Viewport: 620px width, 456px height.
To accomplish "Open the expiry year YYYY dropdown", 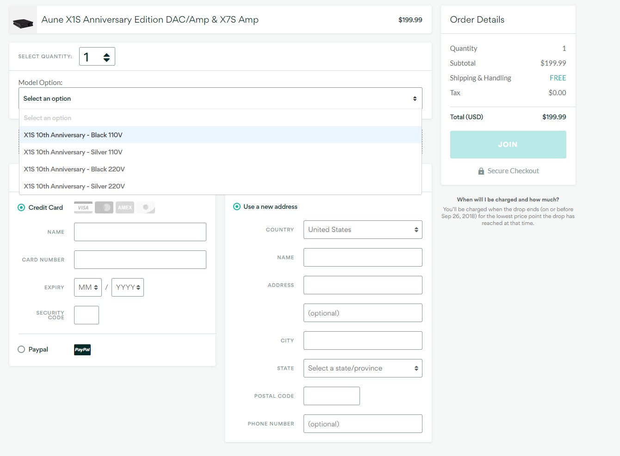I will point(128,287).
